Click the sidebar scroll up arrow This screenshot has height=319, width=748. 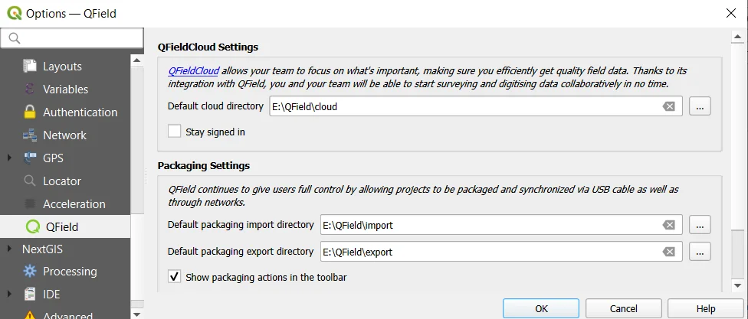136,60
